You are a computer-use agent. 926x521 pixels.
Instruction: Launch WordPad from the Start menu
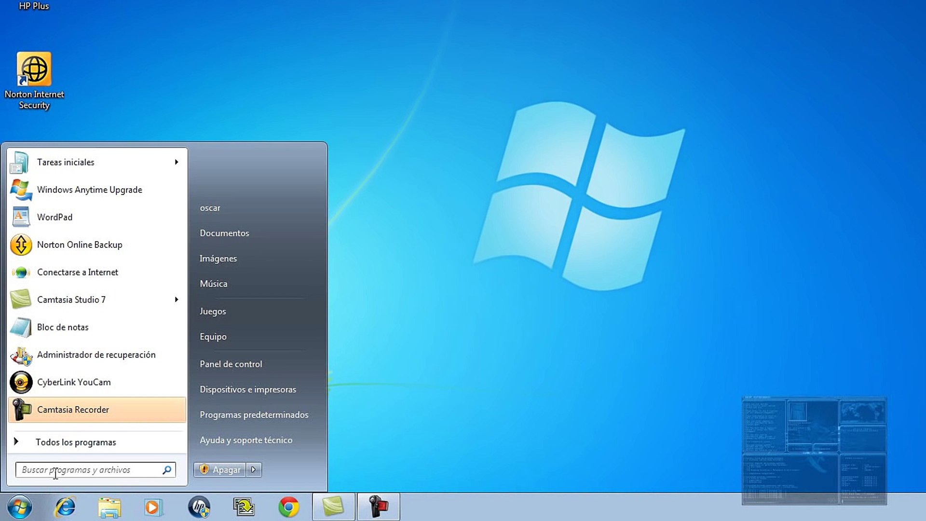tap(97, 217)
